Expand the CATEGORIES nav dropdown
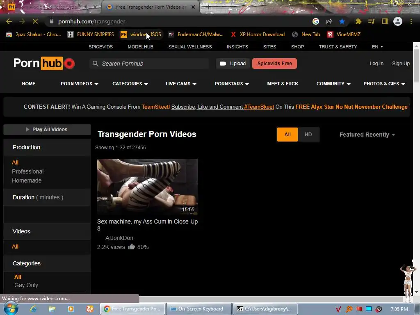This screenshot has height=315, width=420. 130,84
